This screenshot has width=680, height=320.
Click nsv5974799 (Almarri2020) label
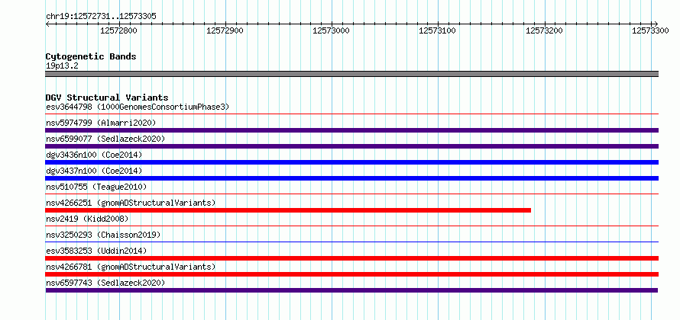pyautogui.click(x=101, y=123)
